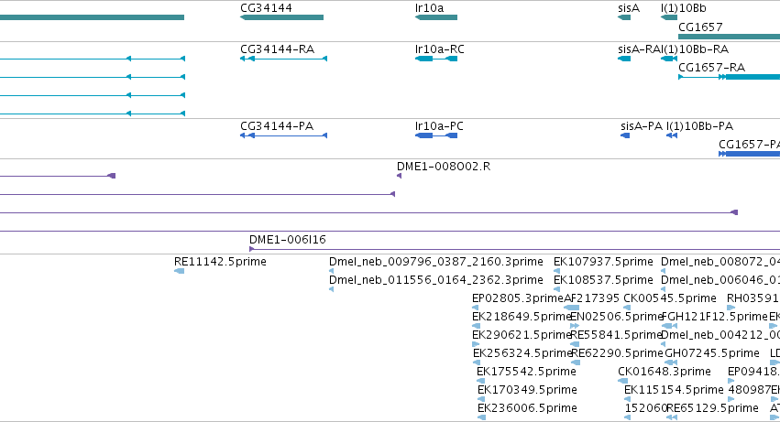
Task: Select the CK01648.3prime EST label
Action: click(665, 372)
